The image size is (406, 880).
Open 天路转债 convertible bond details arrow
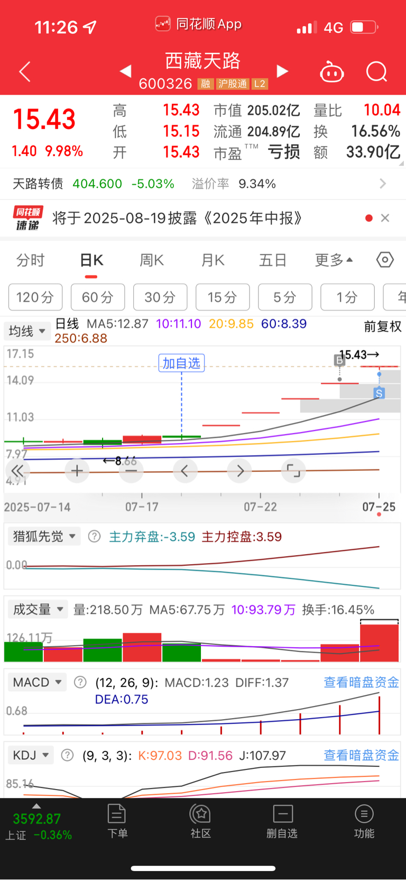click(383, 184)
